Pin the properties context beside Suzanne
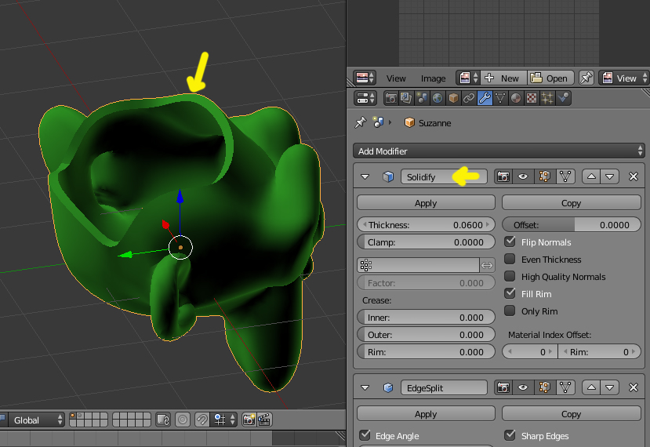The image size is (650, 447). tap(361, 122)
